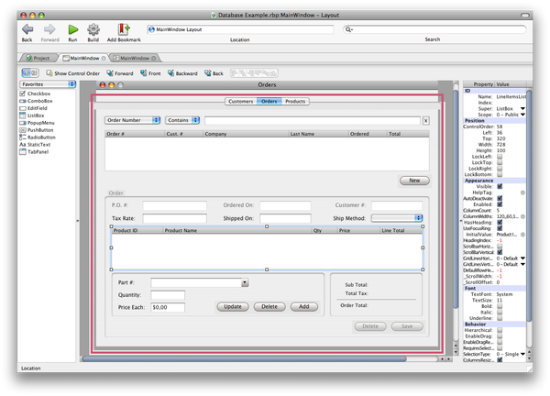Image resolution: width=550 pixels, height=396 pixels.
Task: Send control Backward in order
Action: [x=169, y=72]
